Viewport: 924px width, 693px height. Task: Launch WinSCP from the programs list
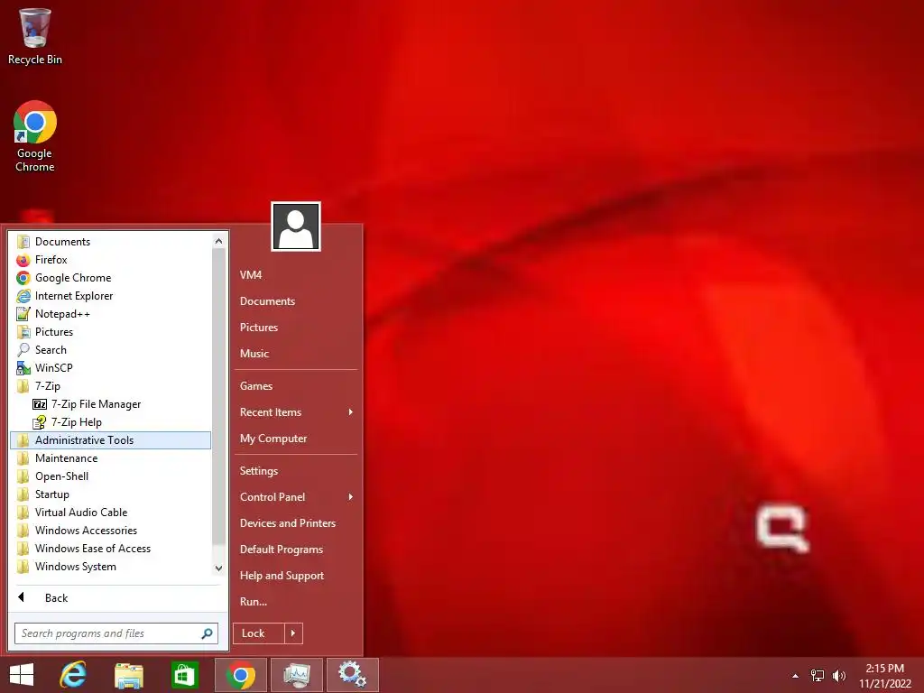110,368
